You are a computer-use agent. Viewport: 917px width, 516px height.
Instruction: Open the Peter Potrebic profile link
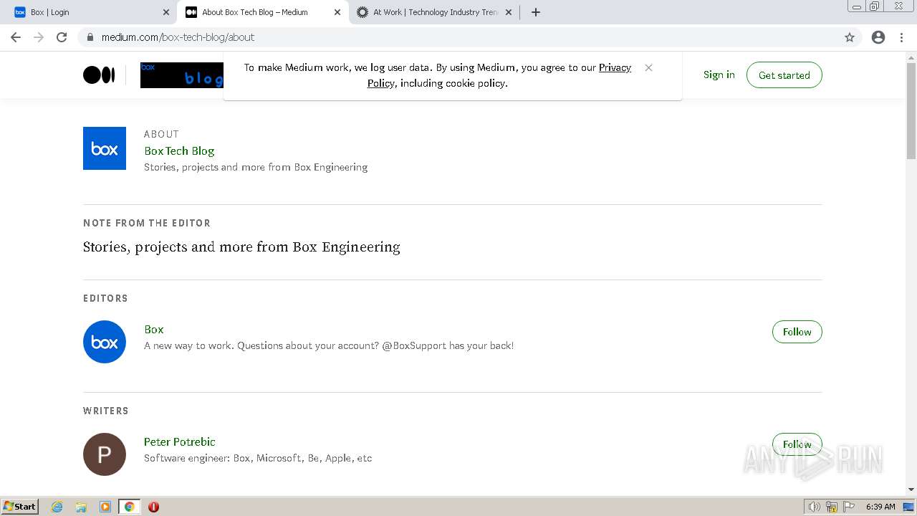tap(180, 442)
